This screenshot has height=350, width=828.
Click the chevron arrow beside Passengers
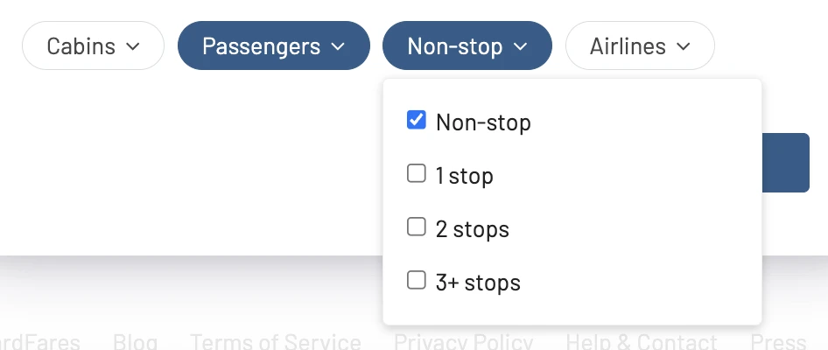point(338,46)
